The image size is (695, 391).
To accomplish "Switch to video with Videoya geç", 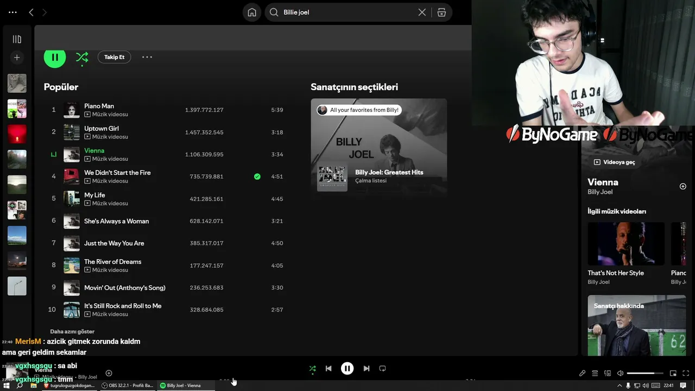I will (x=614, y=162).
